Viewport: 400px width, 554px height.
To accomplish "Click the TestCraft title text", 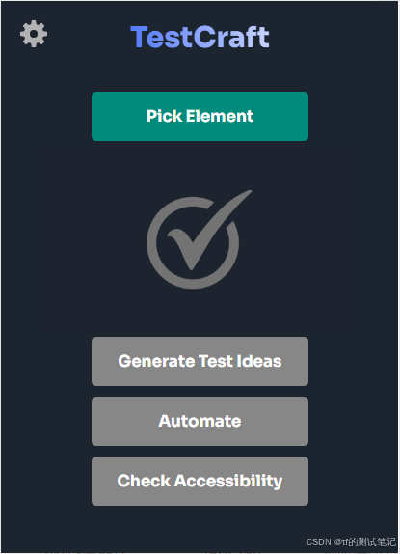I will coord(200,37).
